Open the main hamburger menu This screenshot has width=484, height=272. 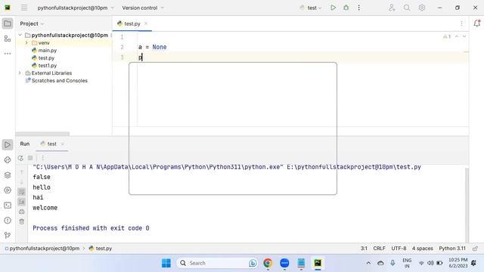point(24,8)
